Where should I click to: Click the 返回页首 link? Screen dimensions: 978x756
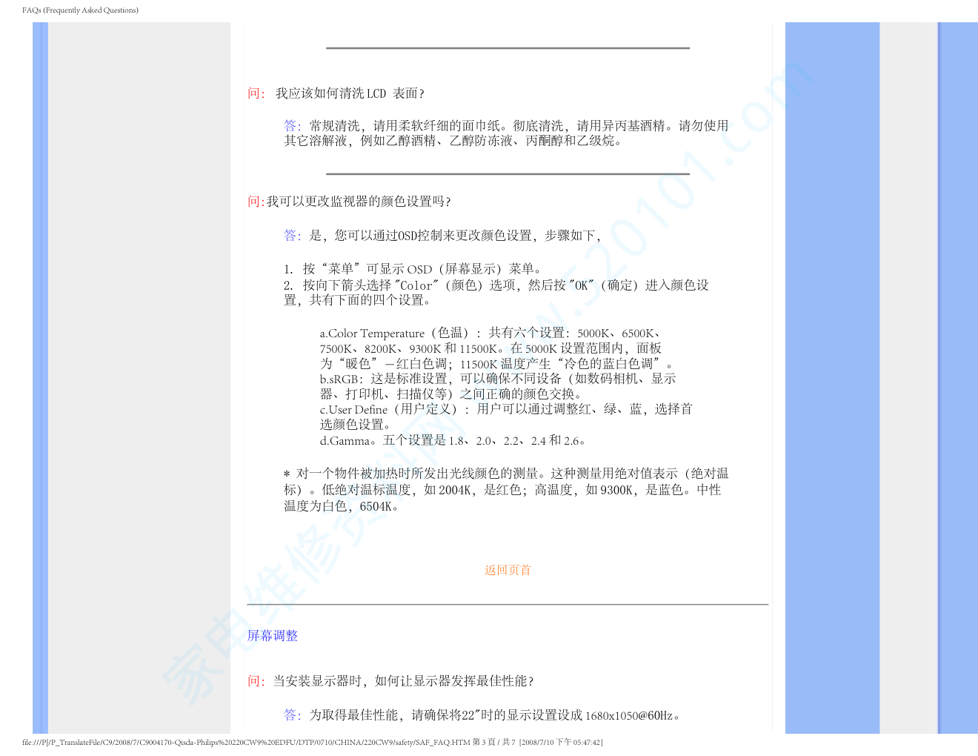pyautogui.click(x=508, y=570)
